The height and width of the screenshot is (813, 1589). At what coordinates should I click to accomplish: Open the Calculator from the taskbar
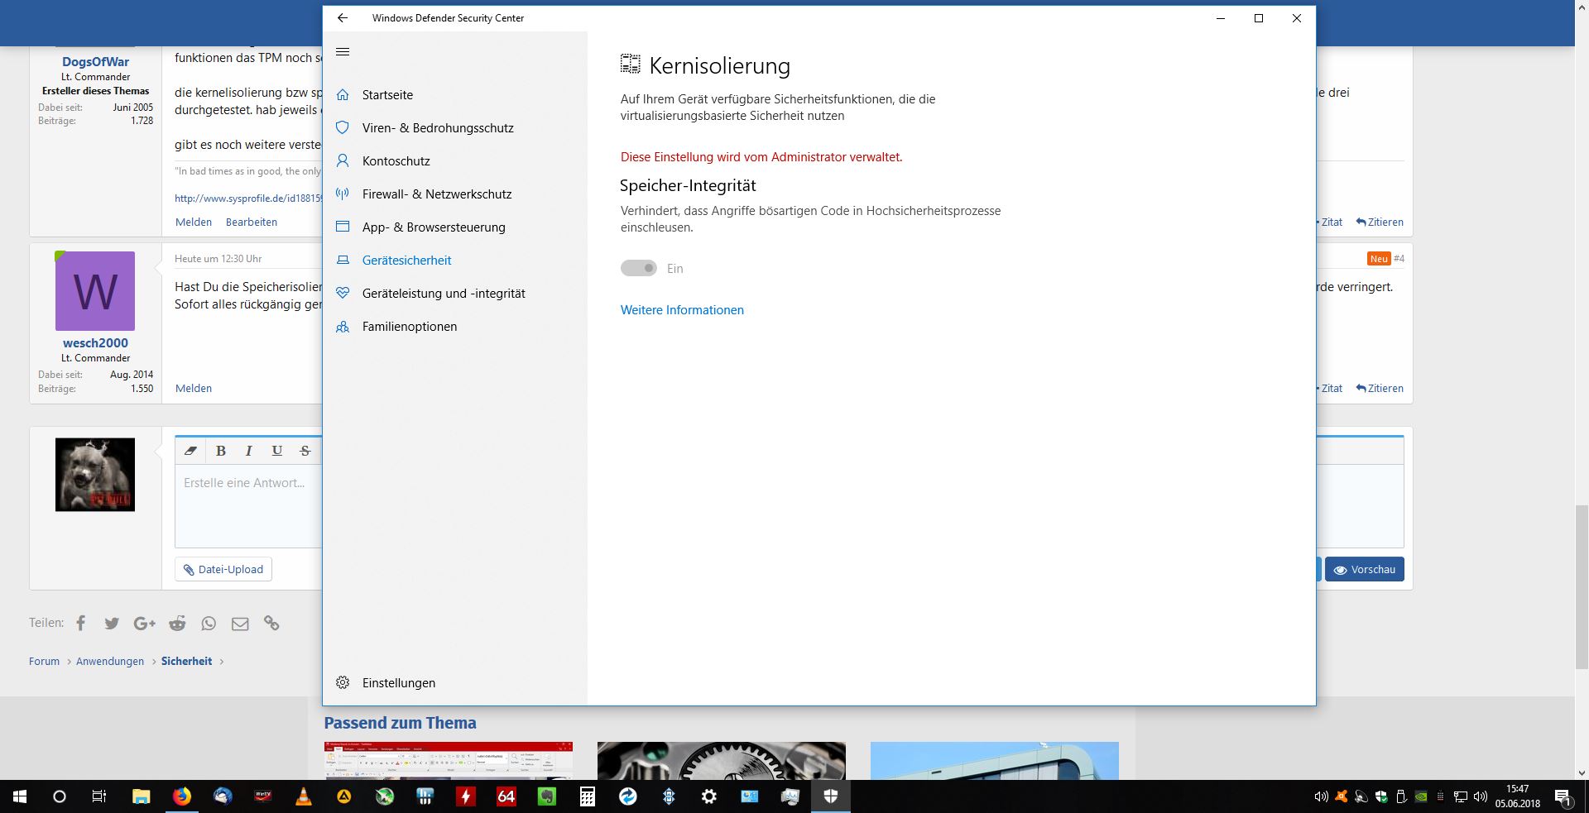pyautogui.click(x=588, y=796)
